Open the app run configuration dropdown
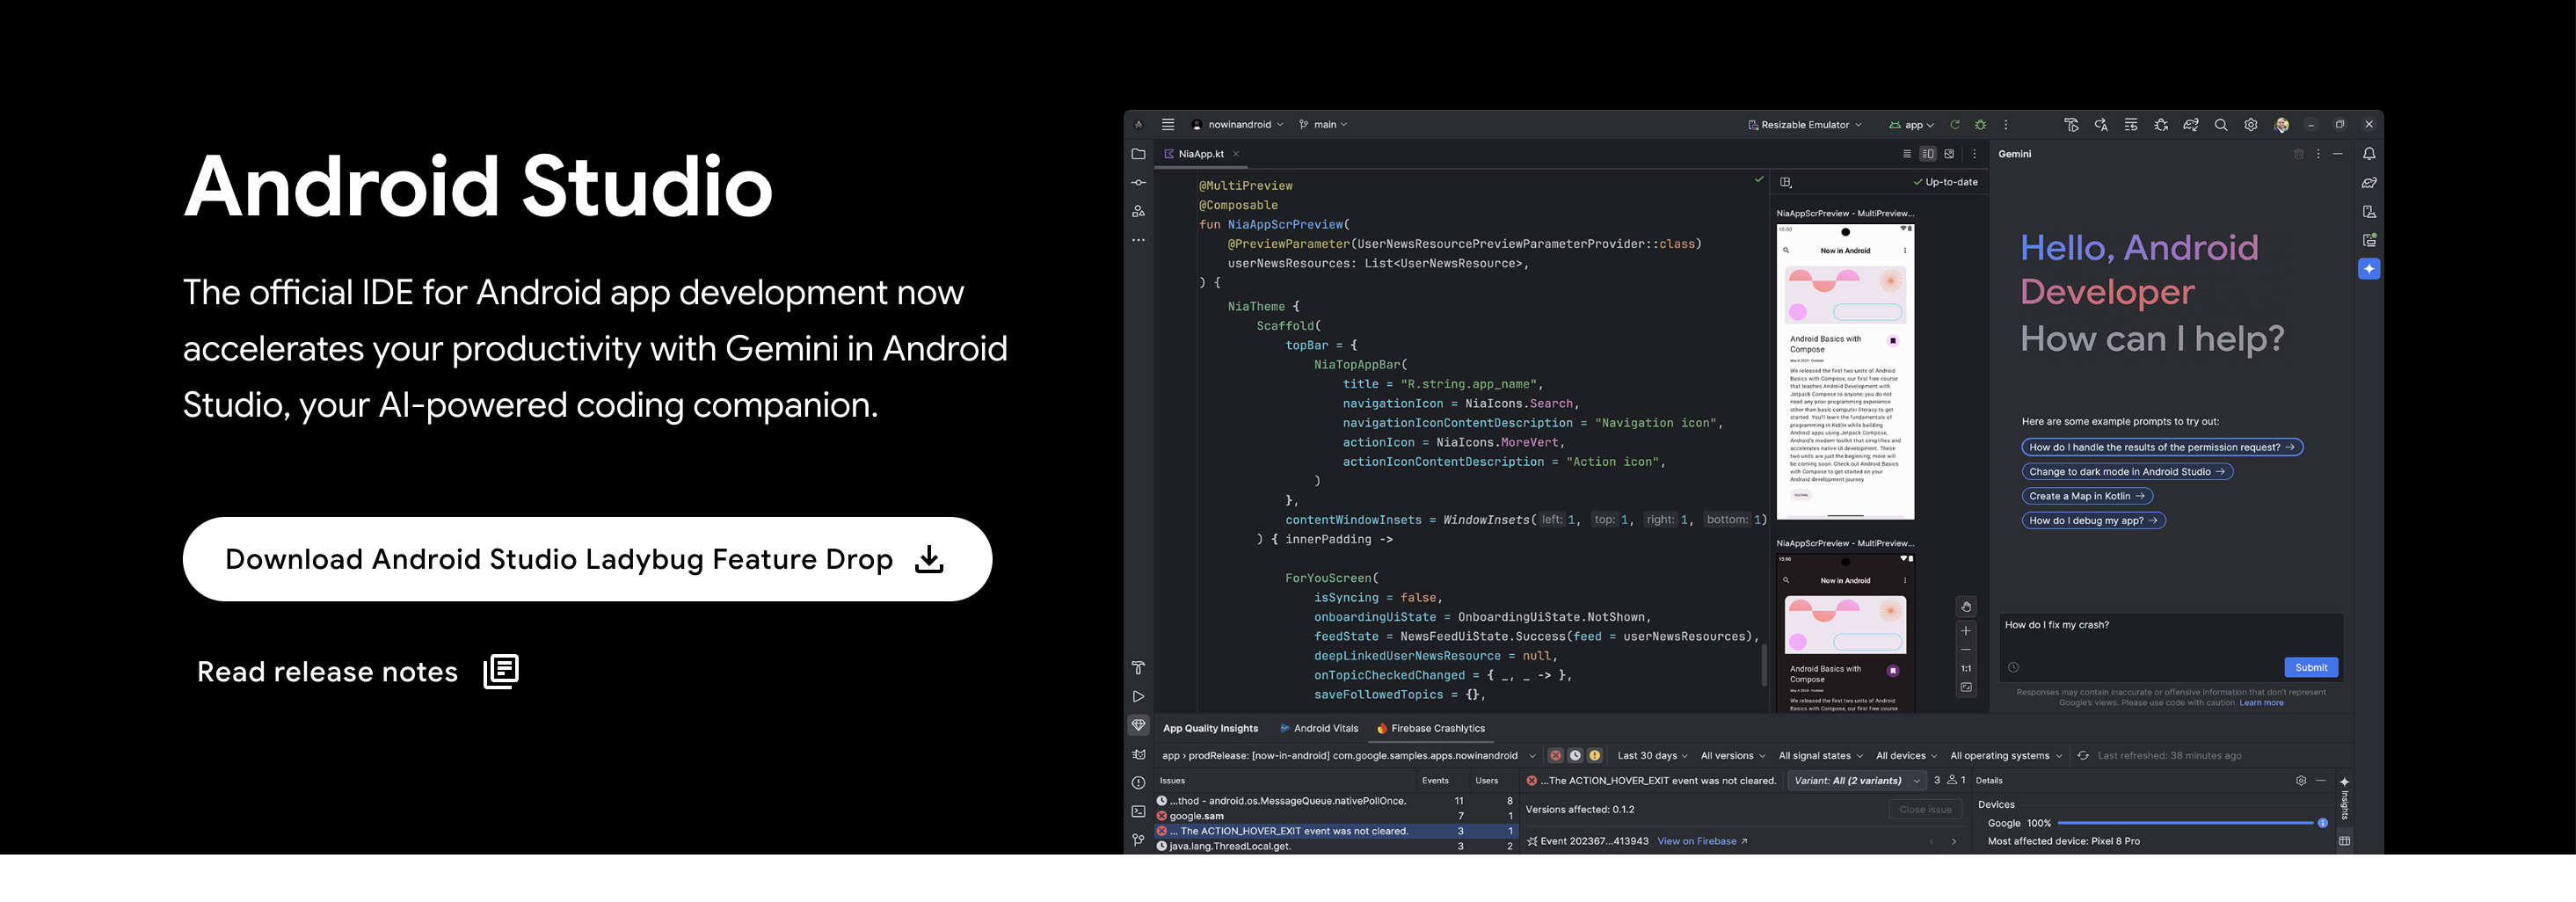The height and width of the screenshot is (902, 2576). [1911, 125]
